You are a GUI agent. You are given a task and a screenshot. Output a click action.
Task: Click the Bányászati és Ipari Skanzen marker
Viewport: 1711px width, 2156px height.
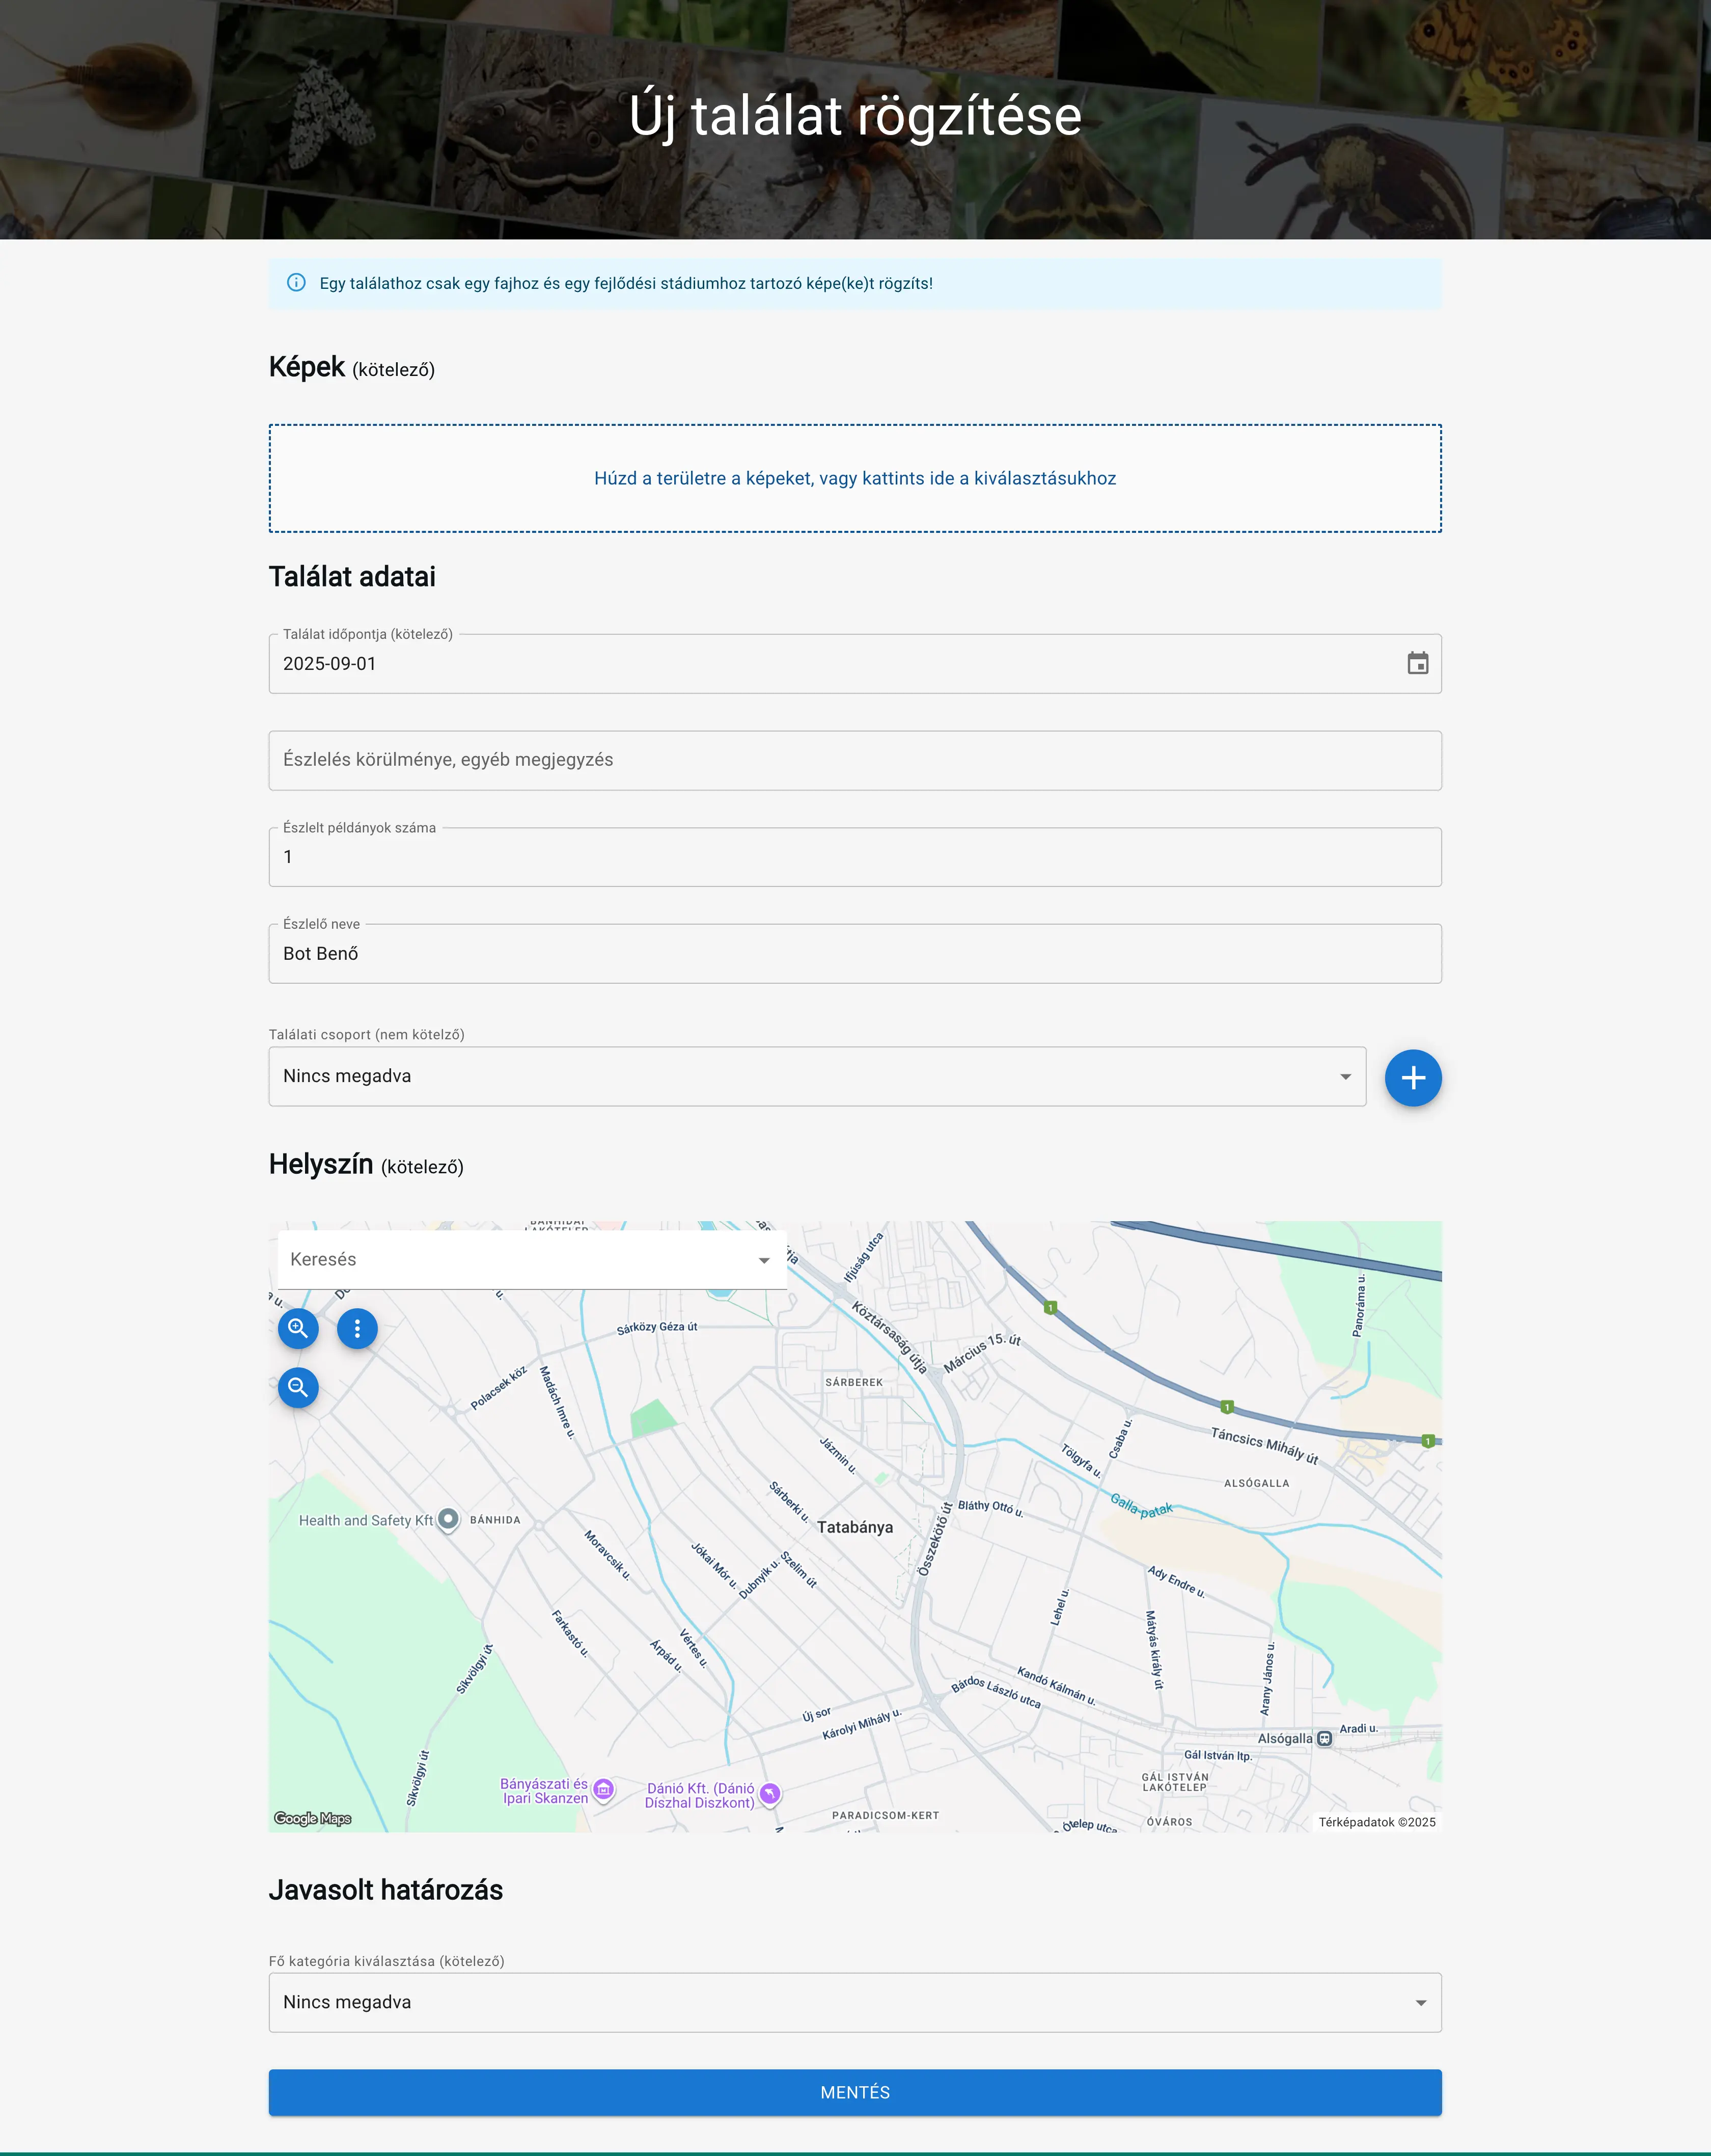coord(602,1789)
